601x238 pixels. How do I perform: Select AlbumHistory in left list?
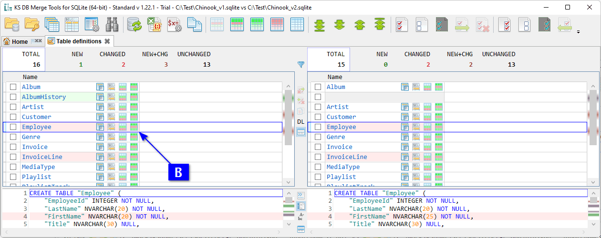[x=44, y=97]
